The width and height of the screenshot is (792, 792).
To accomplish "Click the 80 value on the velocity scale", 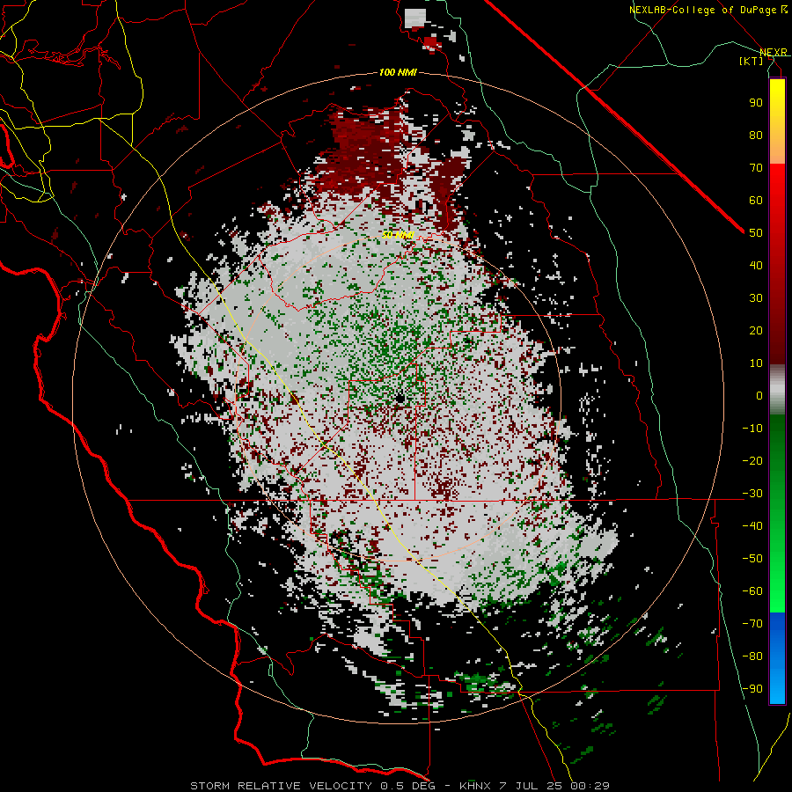I will coord(756,135).
